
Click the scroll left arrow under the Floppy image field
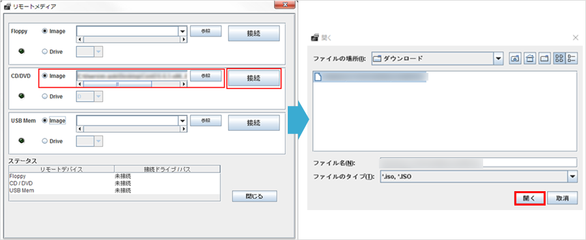pos(80,40)
